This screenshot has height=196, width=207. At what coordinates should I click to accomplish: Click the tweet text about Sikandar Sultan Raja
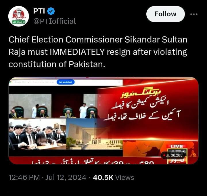[x=98, y=52]
